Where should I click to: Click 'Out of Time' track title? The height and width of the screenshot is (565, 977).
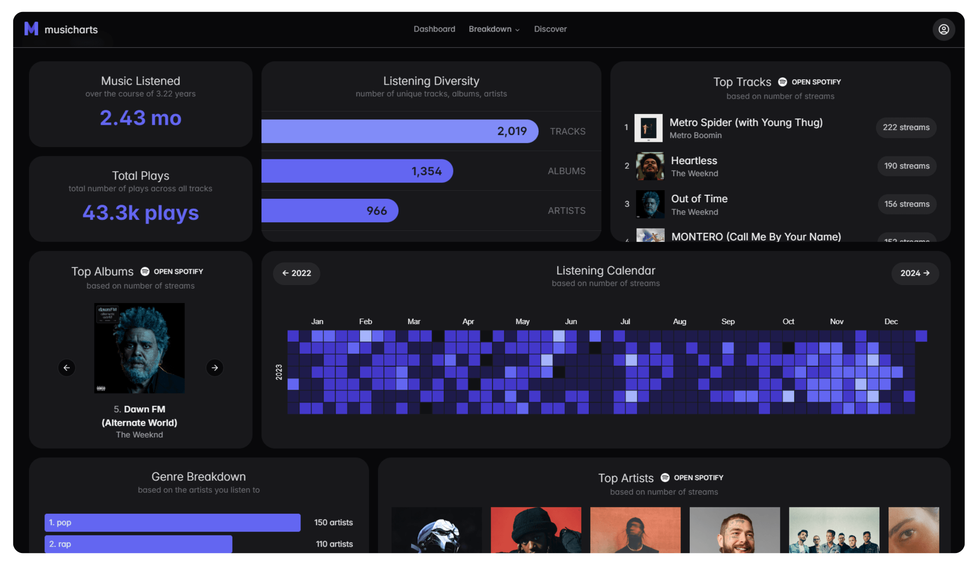coord(699,199)
